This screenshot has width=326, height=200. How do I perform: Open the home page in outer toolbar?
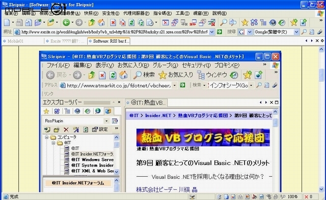[x=101, y=22]
